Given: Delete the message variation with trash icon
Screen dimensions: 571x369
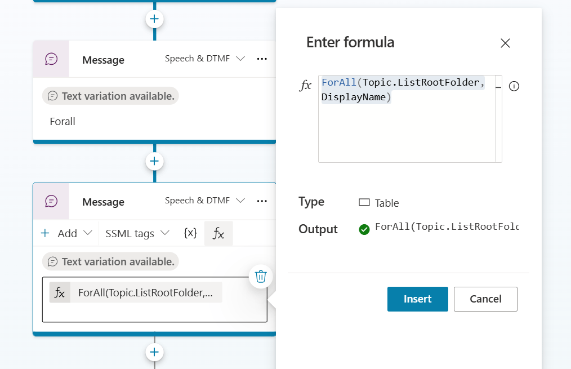Looking at the screenshot, I should coord(261,277).
